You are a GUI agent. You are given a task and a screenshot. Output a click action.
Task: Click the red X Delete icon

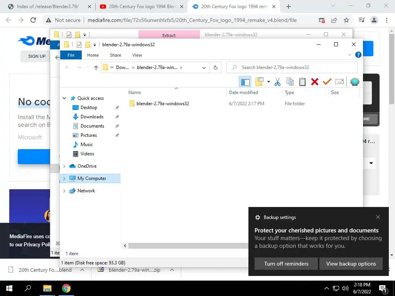coord(315,82)
